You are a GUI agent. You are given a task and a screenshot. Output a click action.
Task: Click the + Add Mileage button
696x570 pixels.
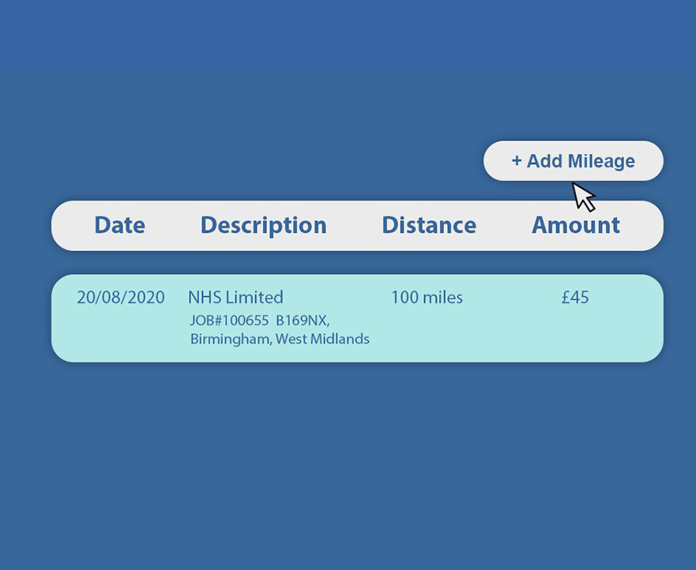[573, 161]
